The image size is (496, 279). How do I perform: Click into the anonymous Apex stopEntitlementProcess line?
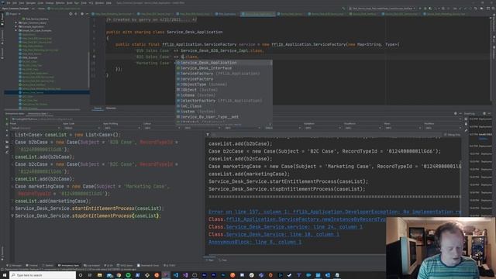click(x=88, y=215)
